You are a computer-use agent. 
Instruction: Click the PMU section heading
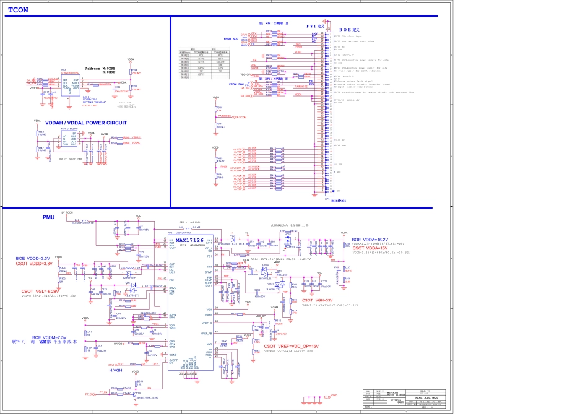tap(49, 217)
